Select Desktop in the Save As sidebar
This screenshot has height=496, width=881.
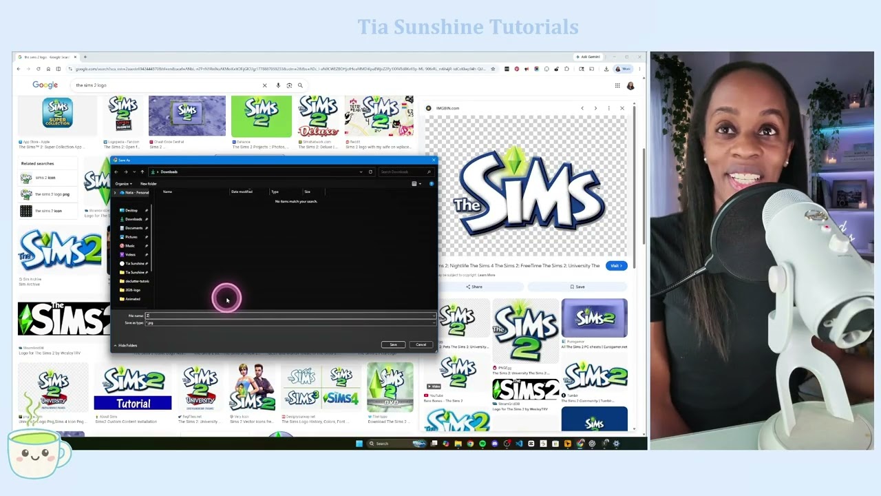point(133,210)
